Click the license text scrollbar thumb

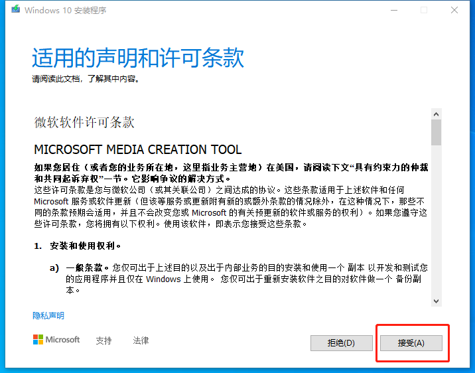point(436,132)
